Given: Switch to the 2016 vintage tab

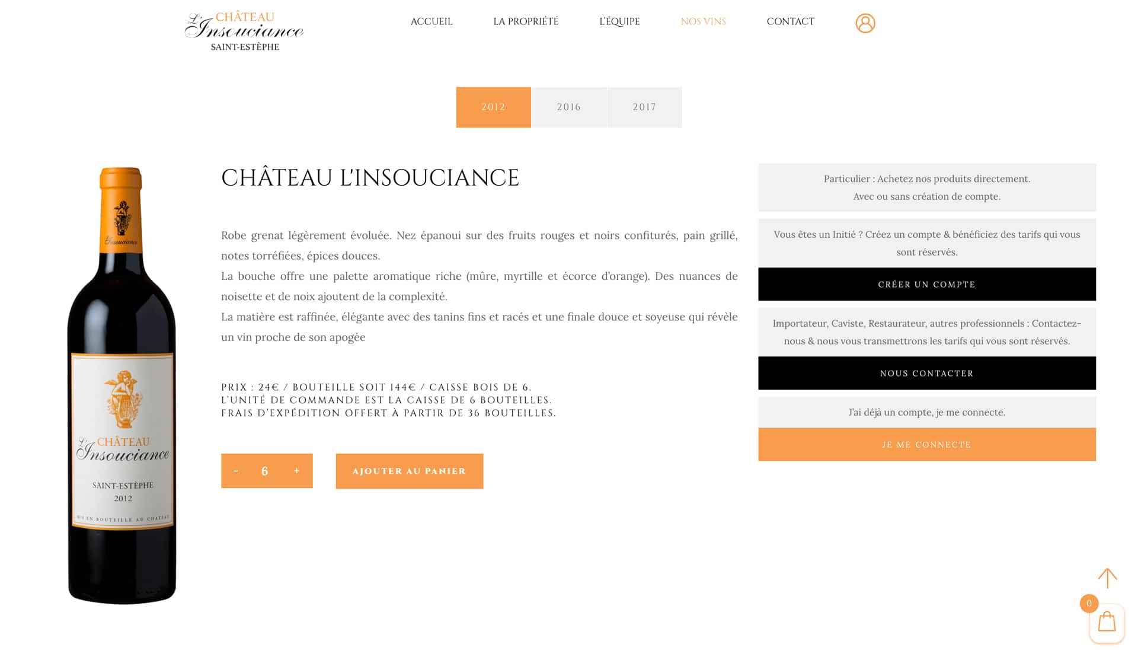Looking at the screenshot, I should [x=569, y=107].
